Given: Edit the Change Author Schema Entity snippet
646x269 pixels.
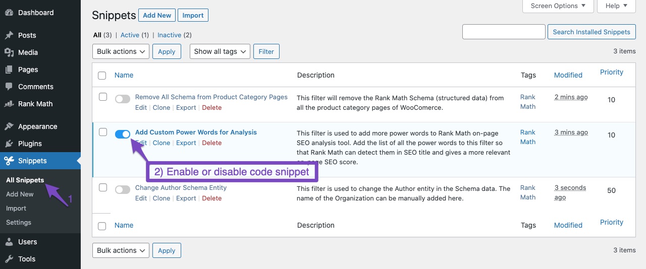Looking at the screenshot, I should (x=141, y=198).
